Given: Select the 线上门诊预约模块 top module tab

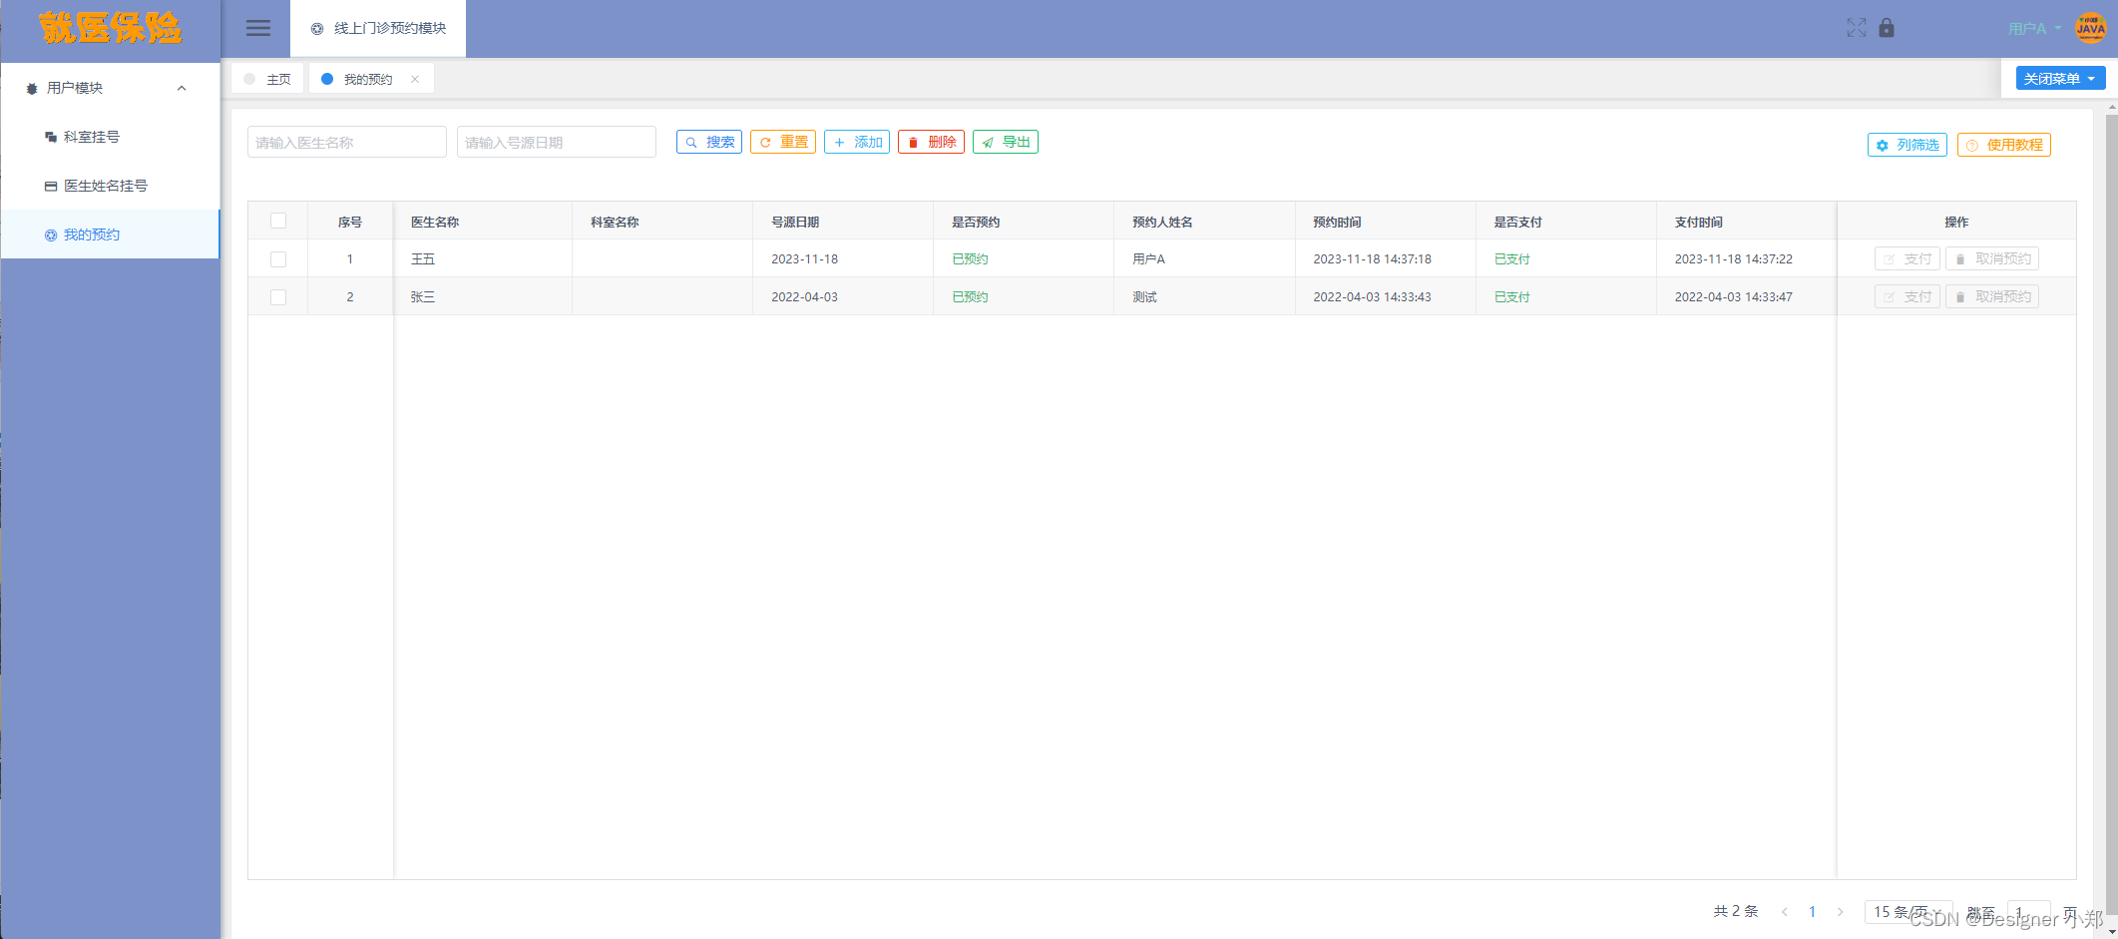Looking at the screenshot, I should [x=378, y=28].
